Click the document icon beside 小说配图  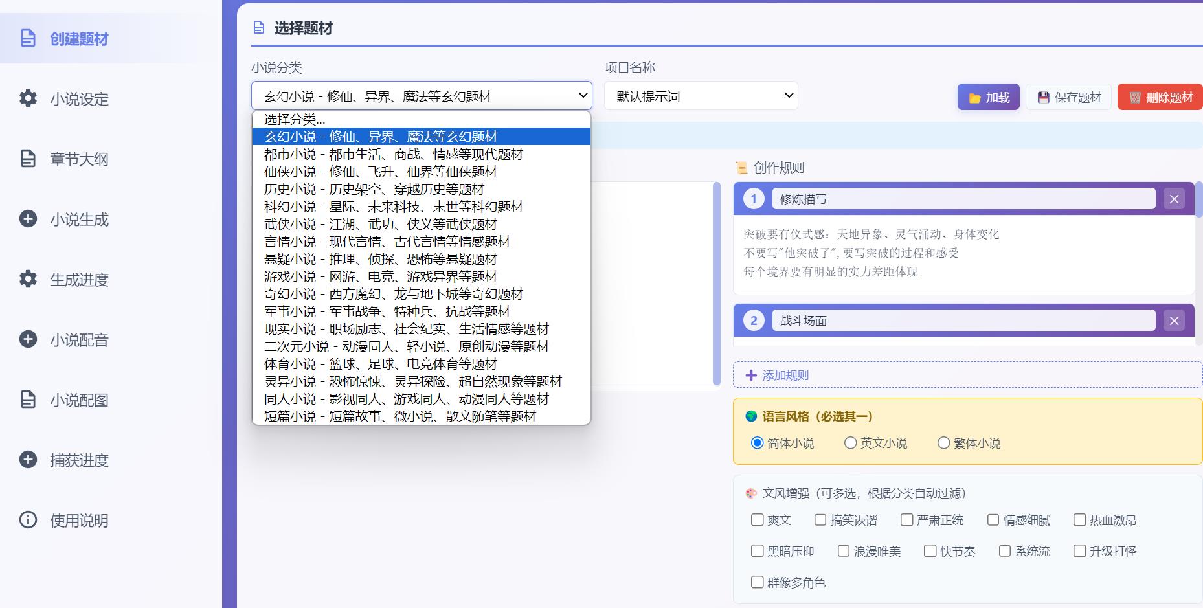28,400
